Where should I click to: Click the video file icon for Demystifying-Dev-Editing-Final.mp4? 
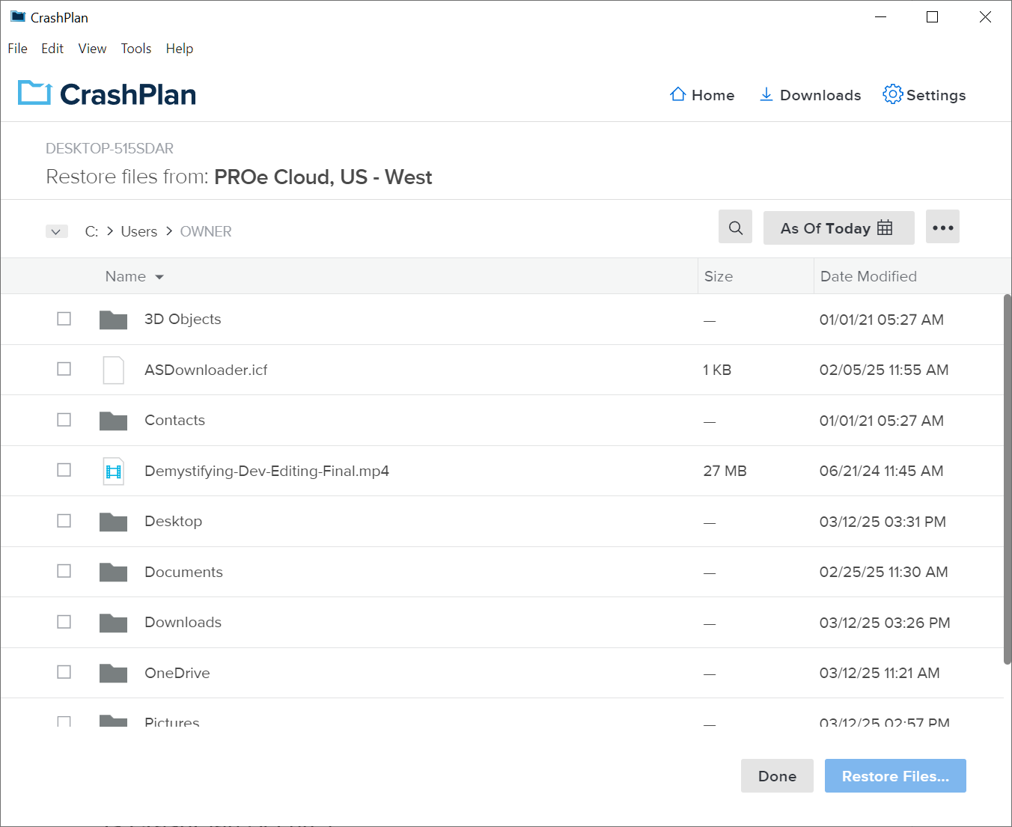[113, 471]
